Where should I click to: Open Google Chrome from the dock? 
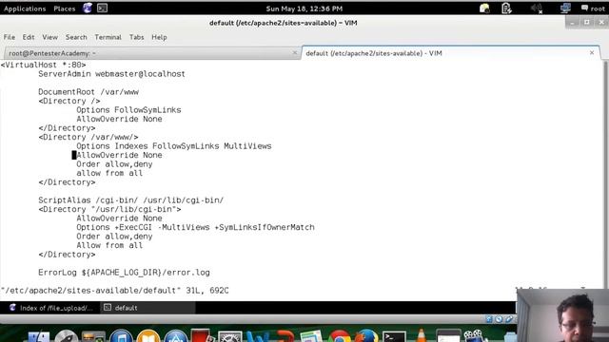[340, 336]
